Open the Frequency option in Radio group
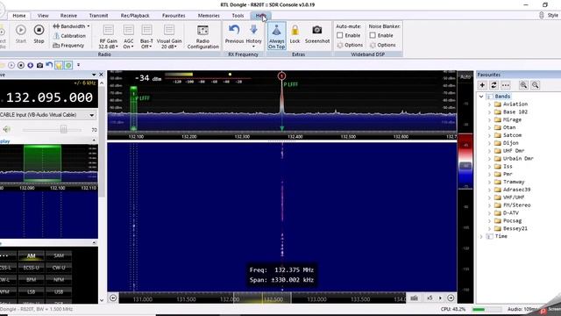Screen dimensions: 561x316 tap(68, 46)
